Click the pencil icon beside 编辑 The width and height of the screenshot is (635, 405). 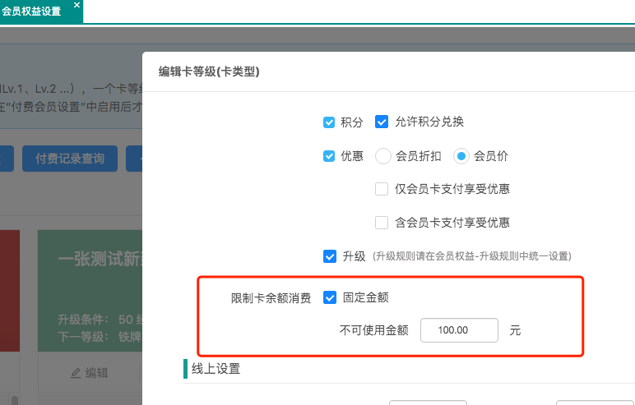tap(76, 372)
